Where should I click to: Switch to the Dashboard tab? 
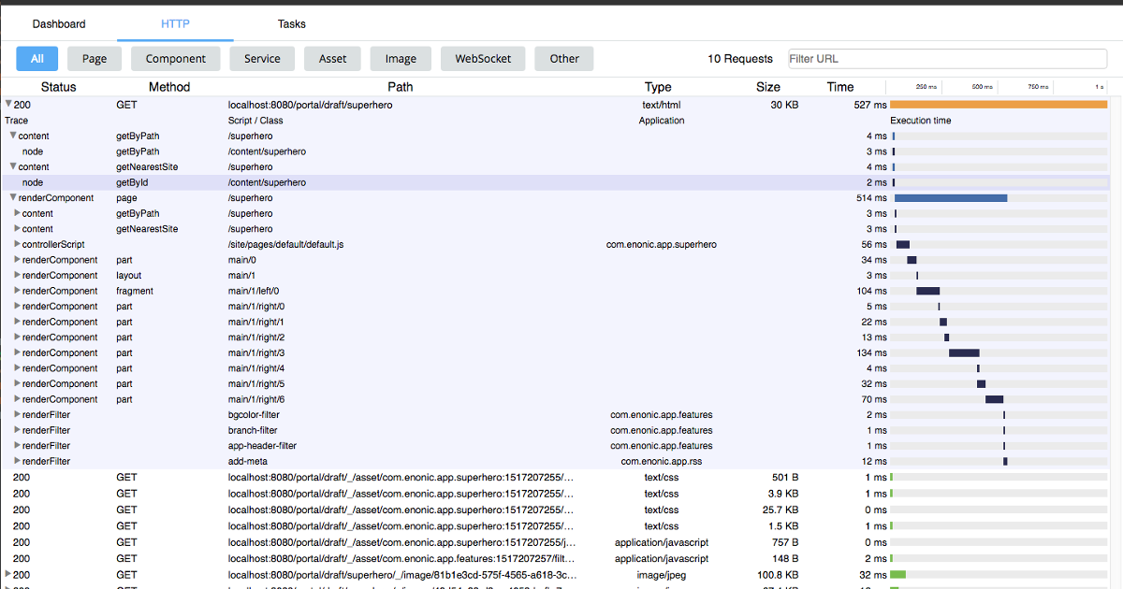[x=59, y=23]
